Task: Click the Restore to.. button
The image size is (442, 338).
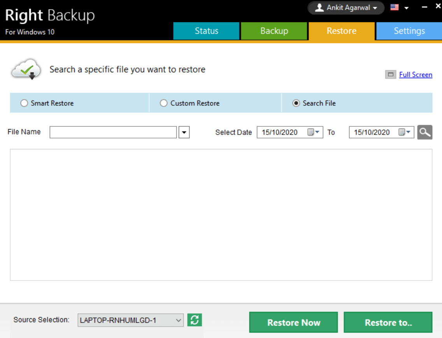Action: point(388,322)
